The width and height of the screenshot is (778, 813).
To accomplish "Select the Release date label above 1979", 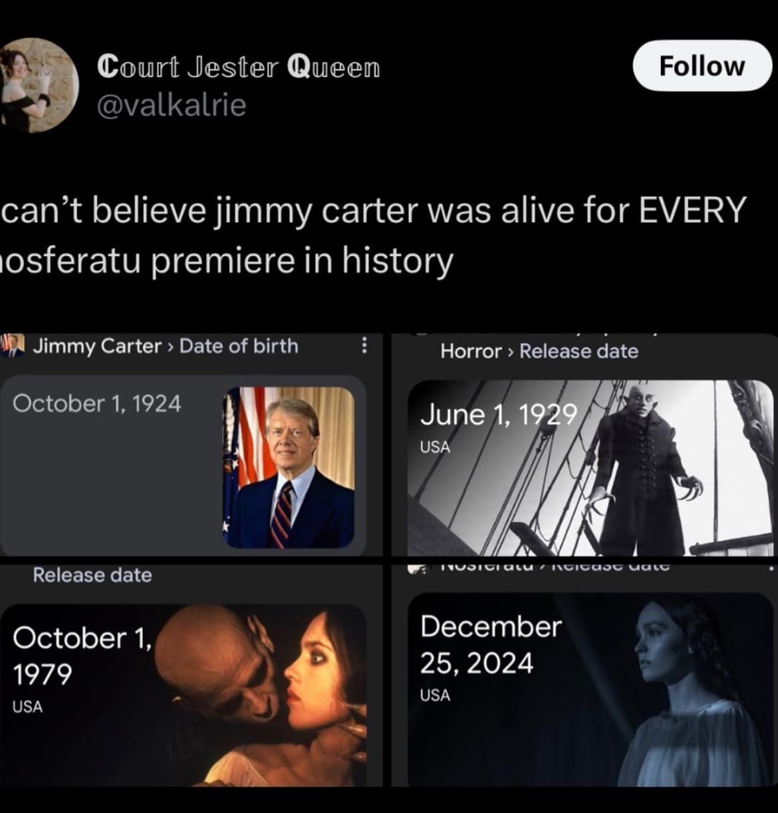I will click(92, 575).
